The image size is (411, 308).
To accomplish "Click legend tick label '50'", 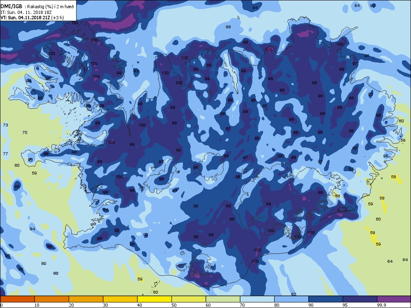I will [174, 305].
